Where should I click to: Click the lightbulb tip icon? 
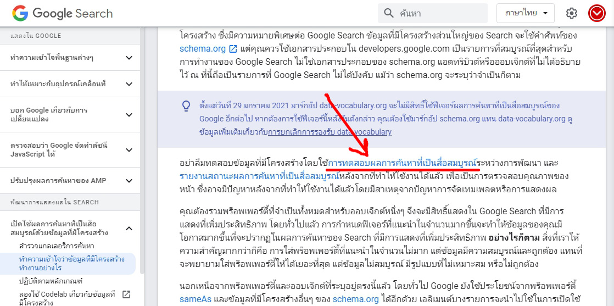(186, 106)
